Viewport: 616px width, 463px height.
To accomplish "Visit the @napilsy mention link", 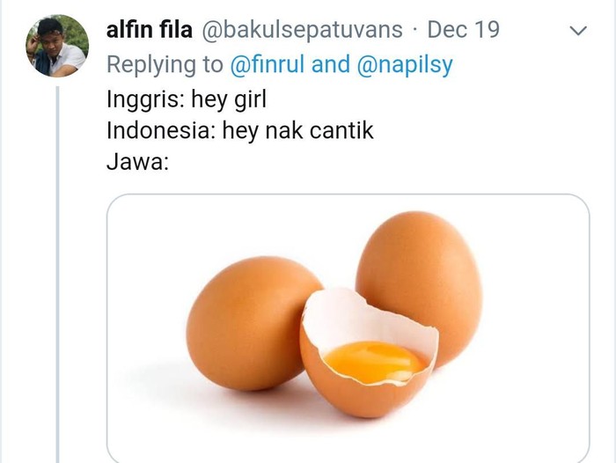I will (x=405, y=65).
